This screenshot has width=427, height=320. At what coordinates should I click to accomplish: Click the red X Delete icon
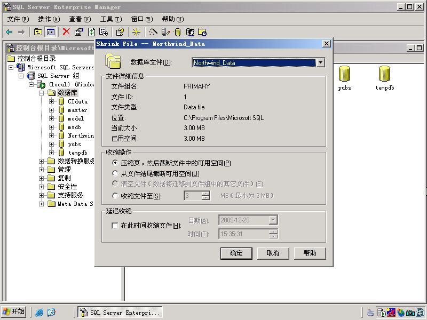66,32
